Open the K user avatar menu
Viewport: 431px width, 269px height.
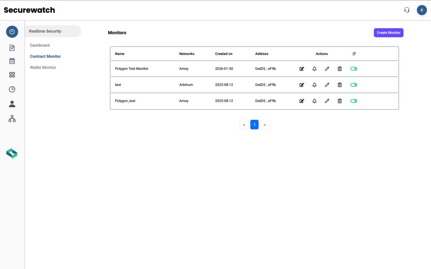pos(422,10)
